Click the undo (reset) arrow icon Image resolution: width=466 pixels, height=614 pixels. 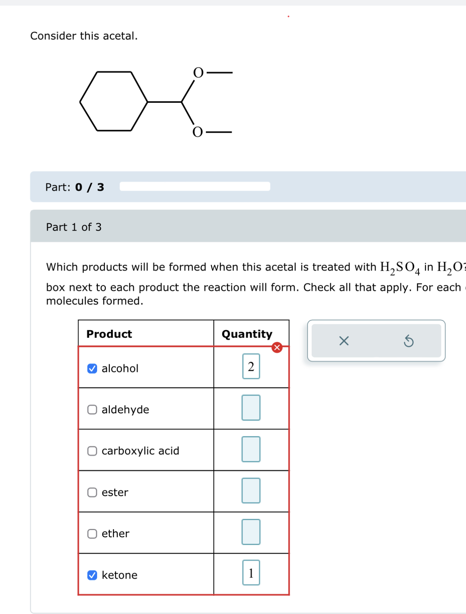coord(409,341)
